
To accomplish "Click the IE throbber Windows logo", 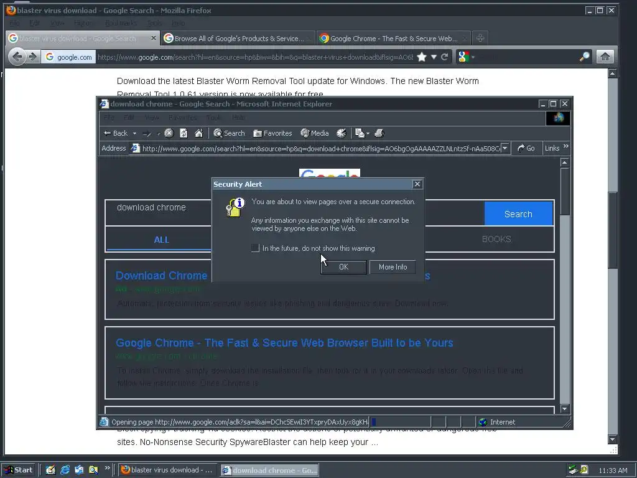I will click(558, 118).
